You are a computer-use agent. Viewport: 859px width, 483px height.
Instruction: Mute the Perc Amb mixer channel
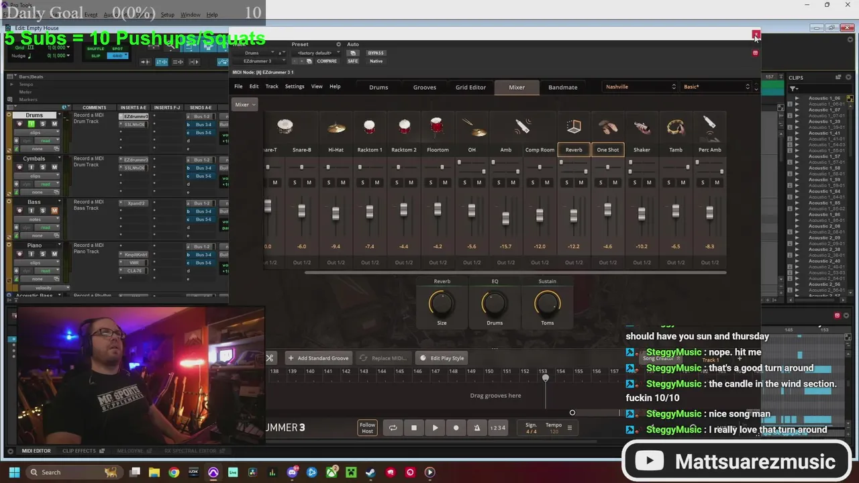(717, 182)
